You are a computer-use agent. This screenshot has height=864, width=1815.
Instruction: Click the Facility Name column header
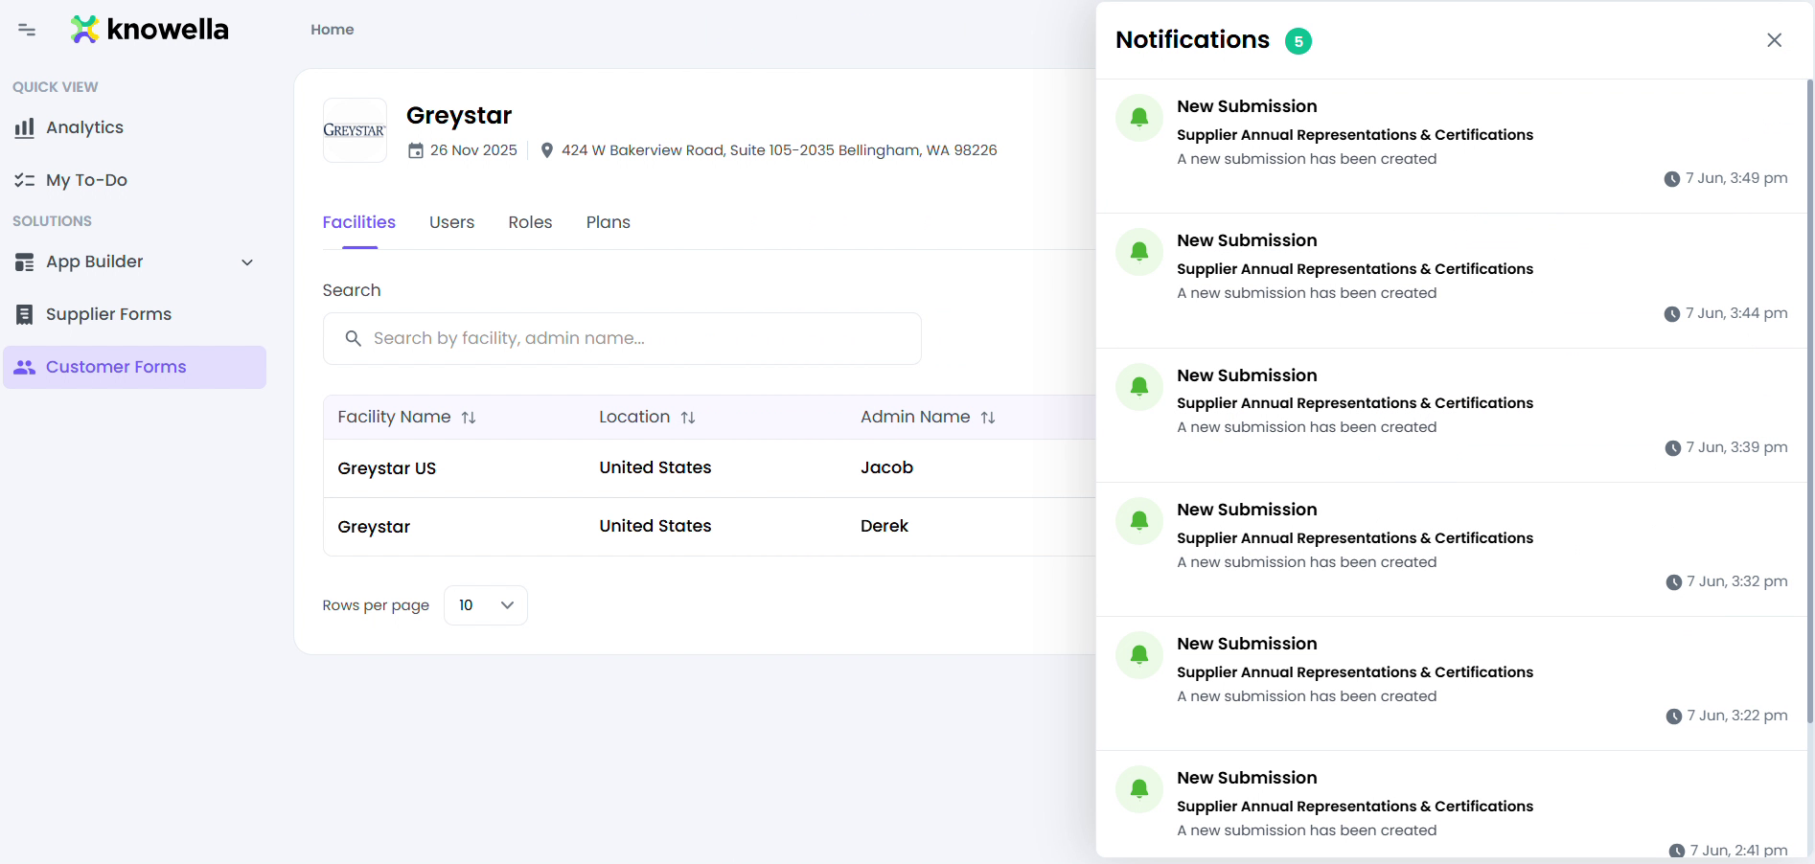coord(394,417)
